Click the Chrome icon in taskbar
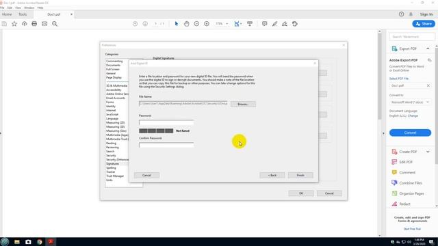This screenshot has height=246, width=438. (x=40, y=242)
